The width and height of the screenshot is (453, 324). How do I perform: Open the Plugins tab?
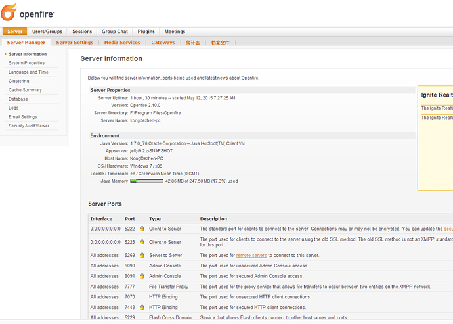coord(146,32)
